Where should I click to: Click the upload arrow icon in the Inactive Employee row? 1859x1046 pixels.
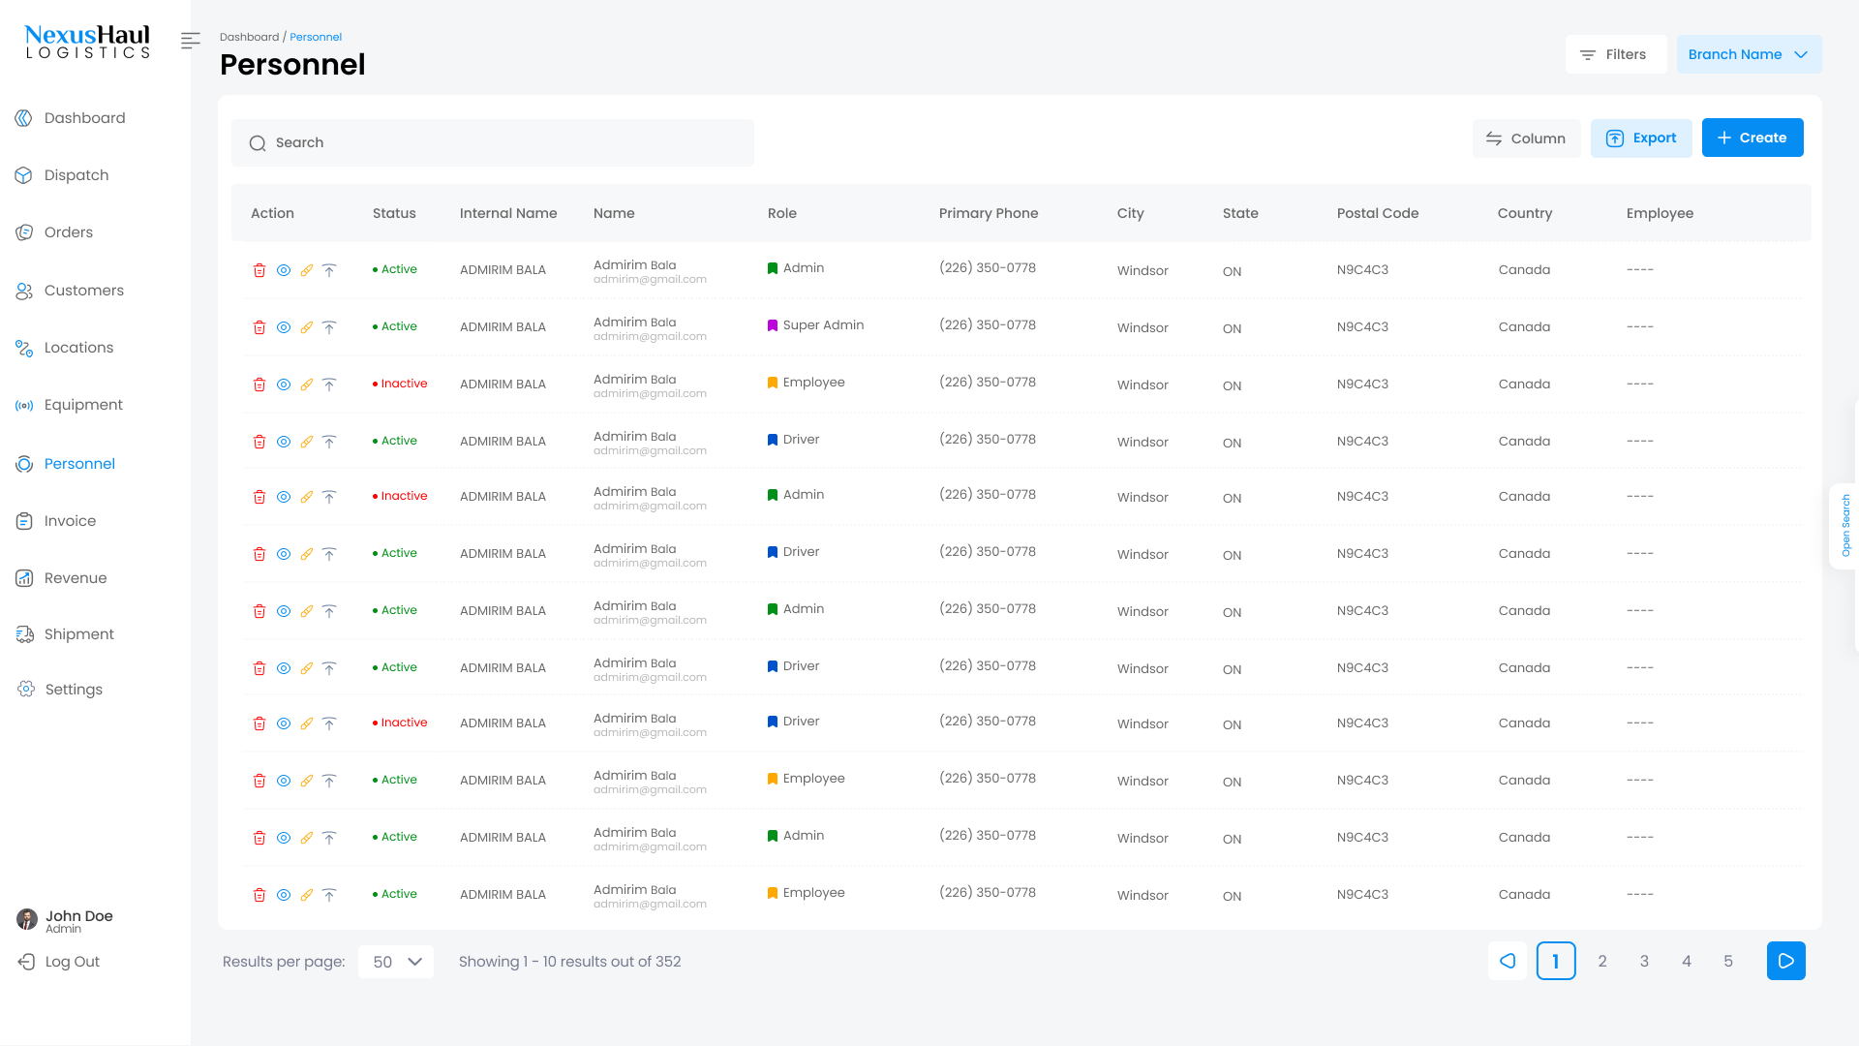tap(329, 385)
